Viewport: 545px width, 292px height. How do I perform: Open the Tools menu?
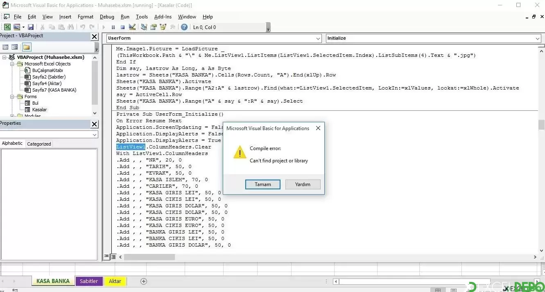[x=142, y=17]
